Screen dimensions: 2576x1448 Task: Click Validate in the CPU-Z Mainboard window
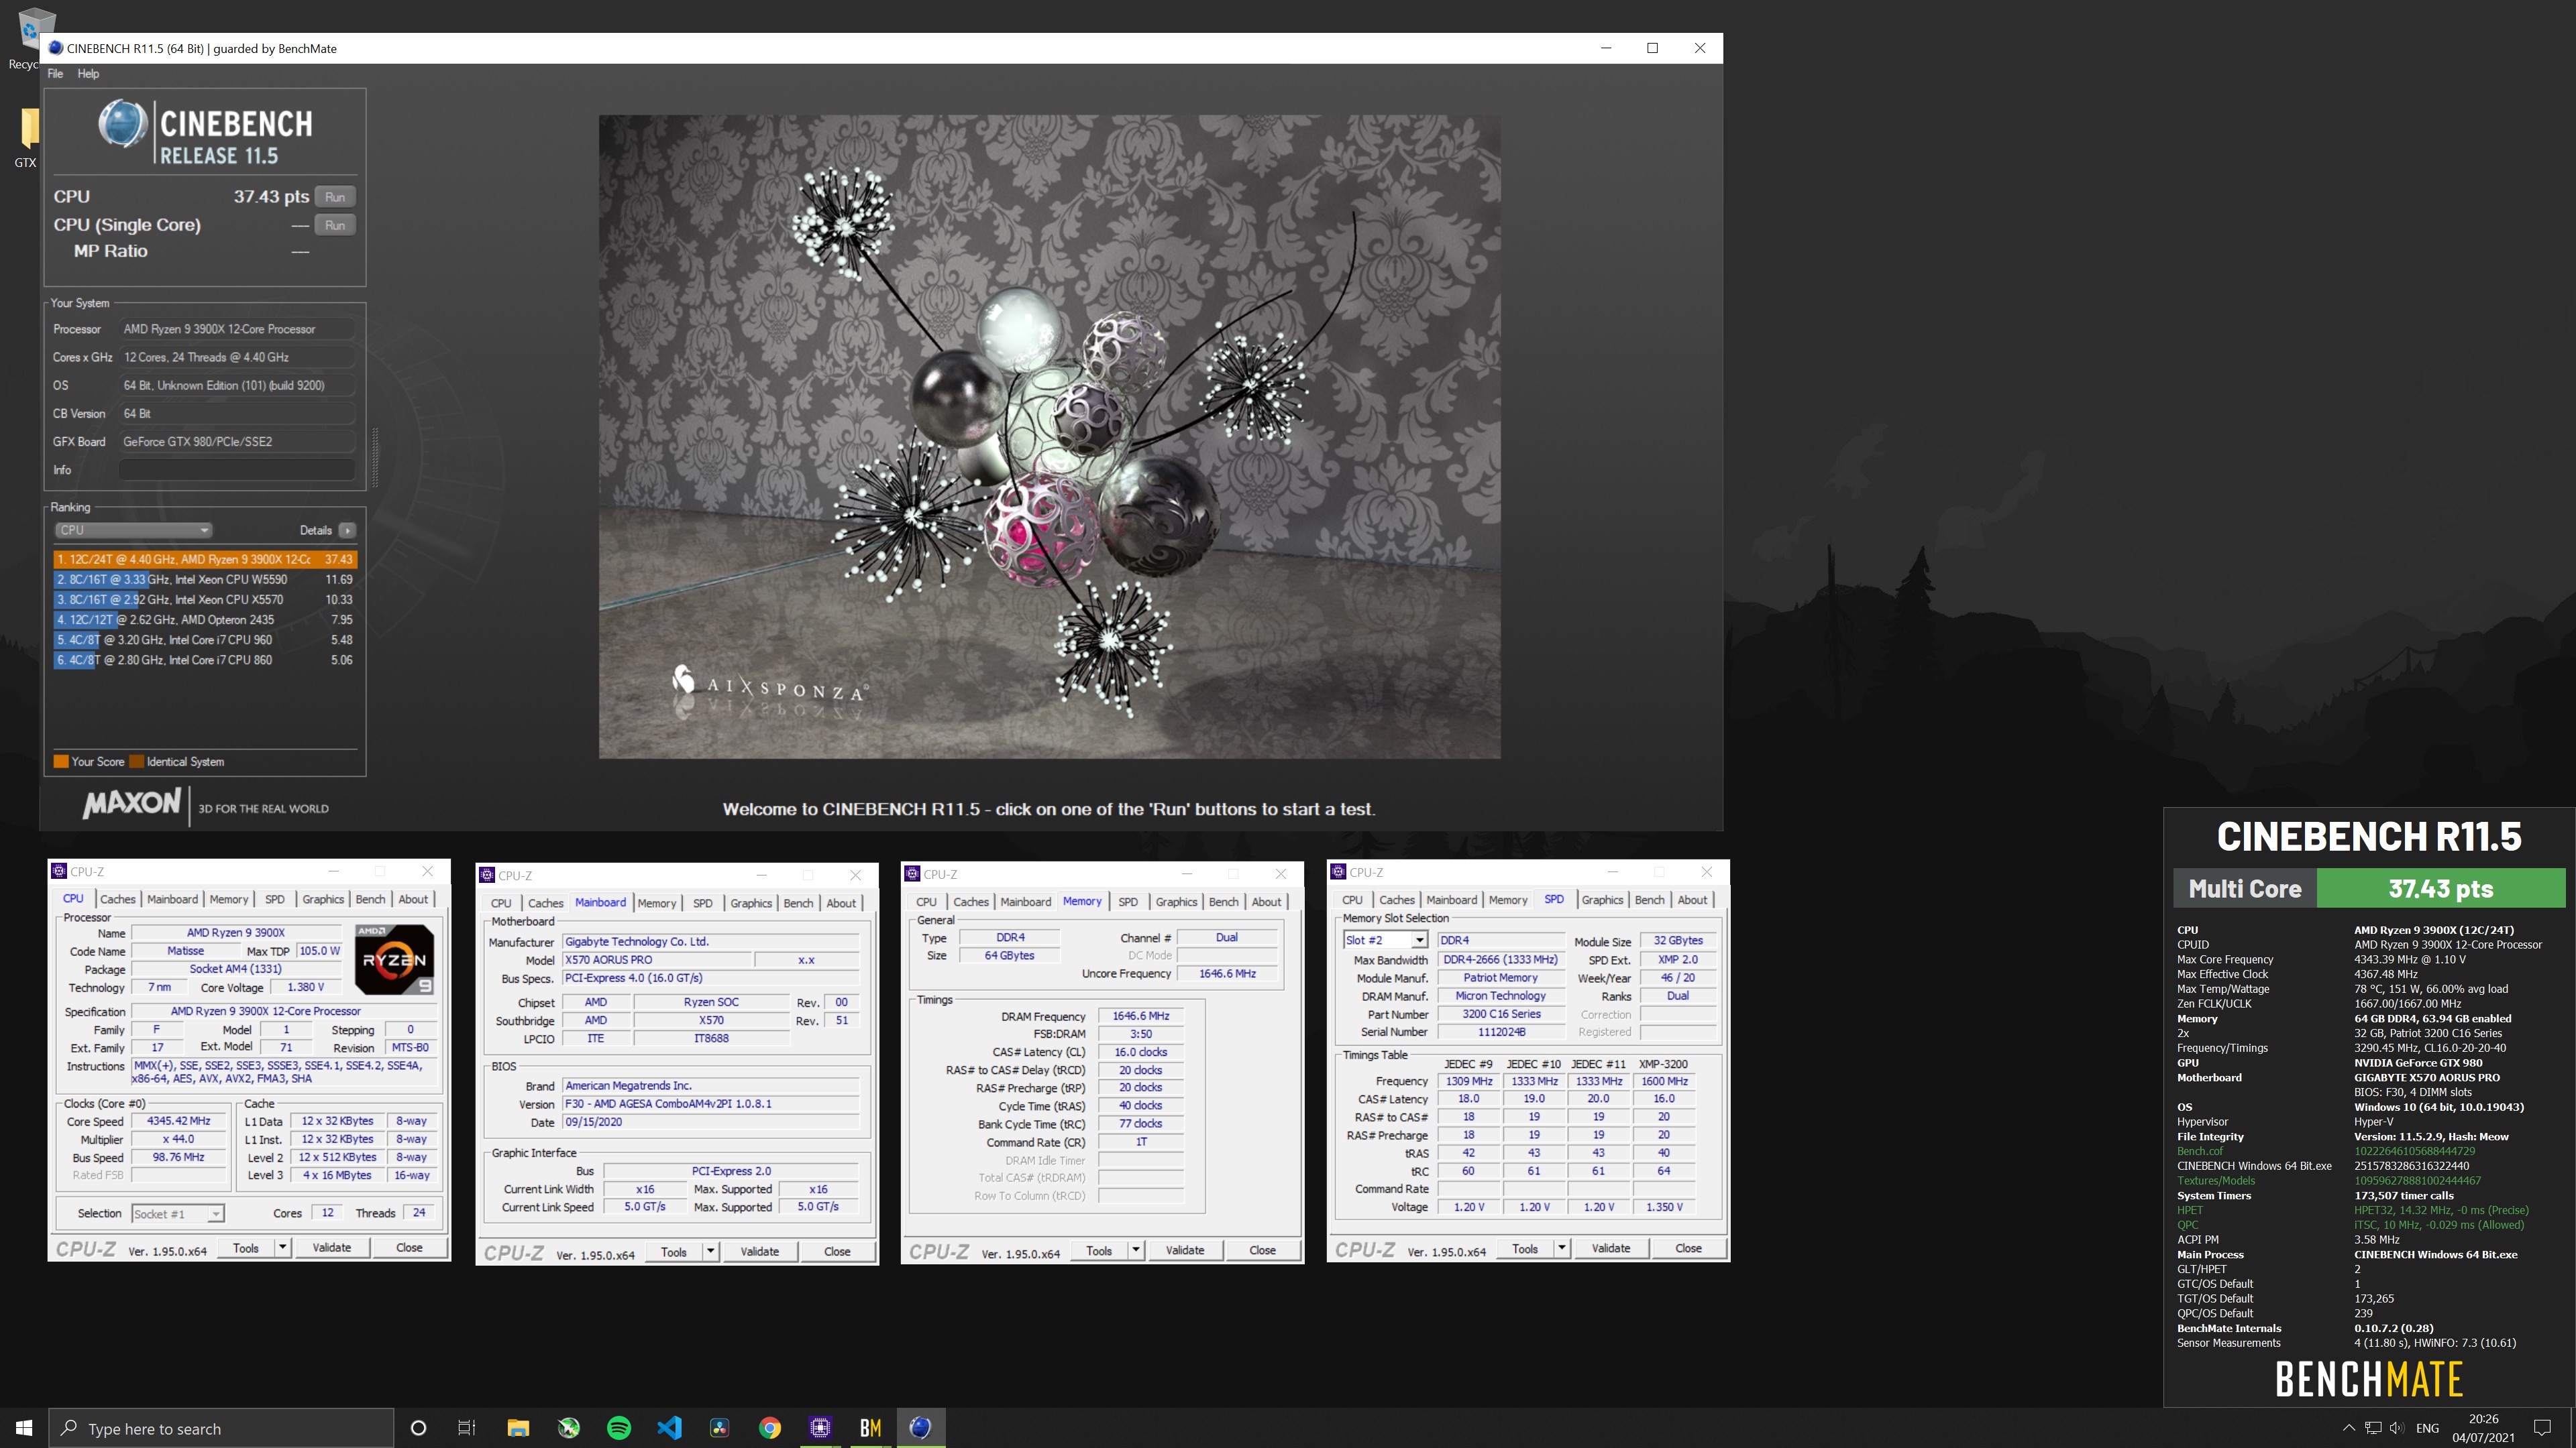point(760,1251)
